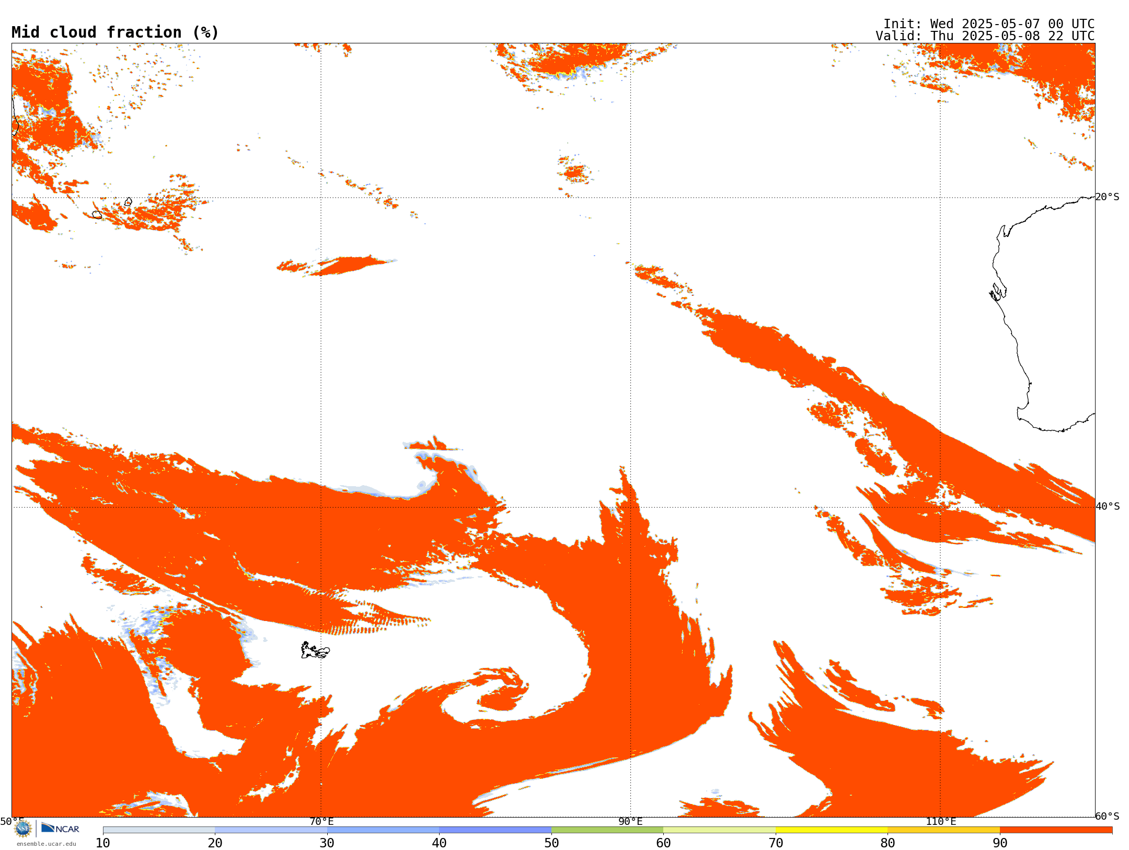Screen dimensions: 1129x850
Task: Click the colorbar tick label 30
Action: coord(327,843)
